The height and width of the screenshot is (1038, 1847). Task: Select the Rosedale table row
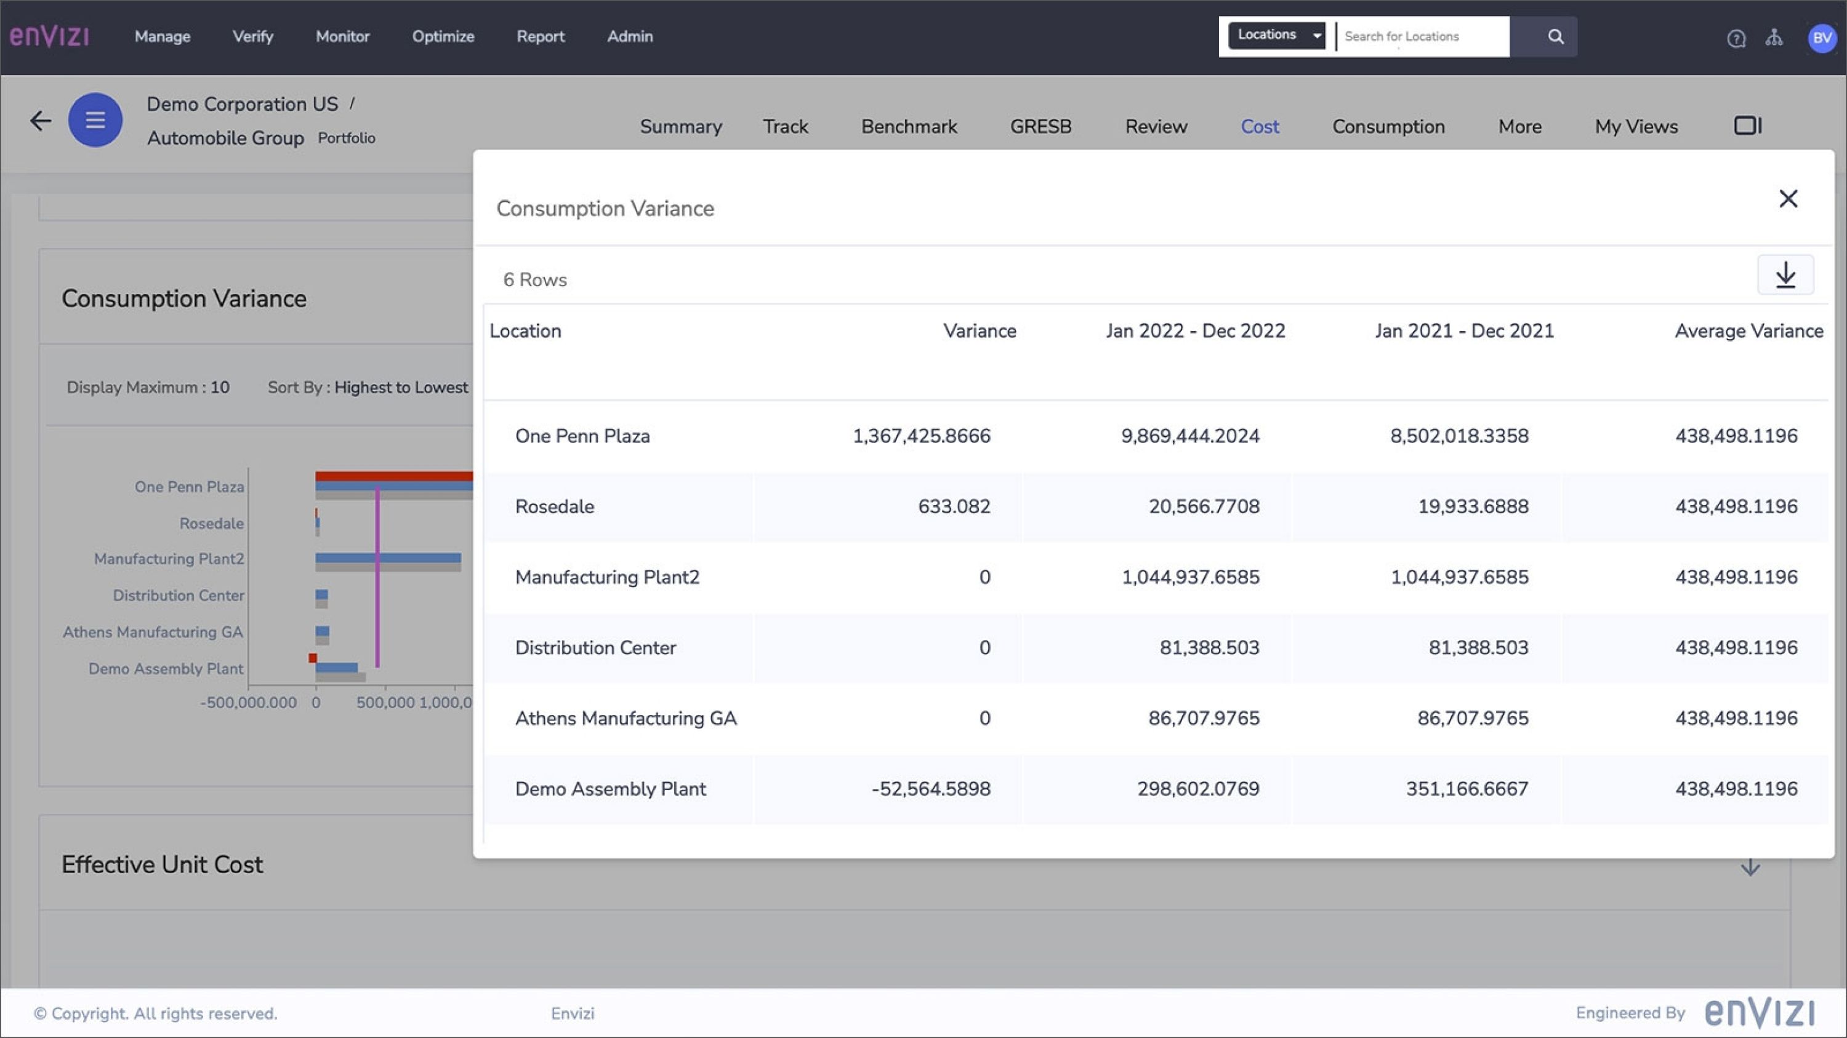[1156, 506]
